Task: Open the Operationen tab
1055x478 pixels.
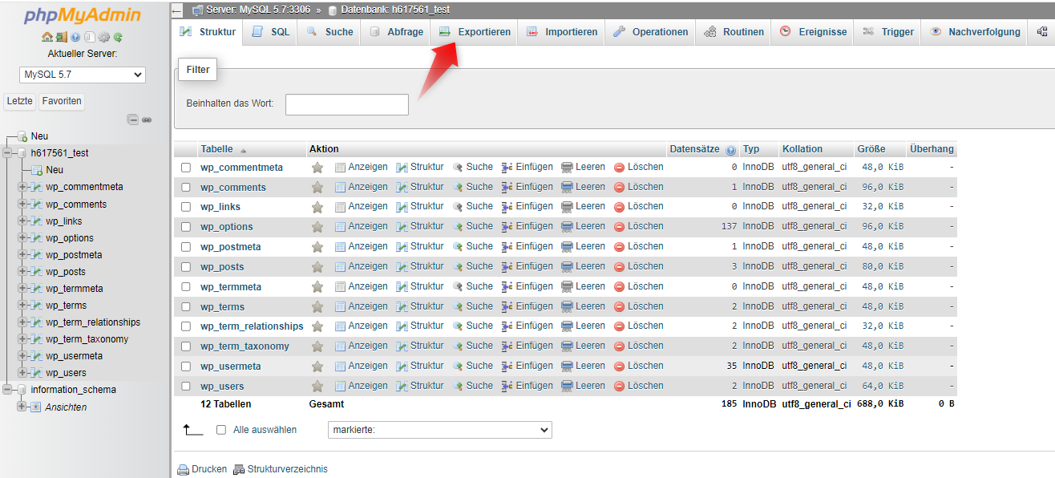Action: tap(650, 32)
